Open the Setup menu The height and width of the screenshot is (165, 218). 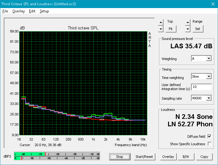click(44, 11)
